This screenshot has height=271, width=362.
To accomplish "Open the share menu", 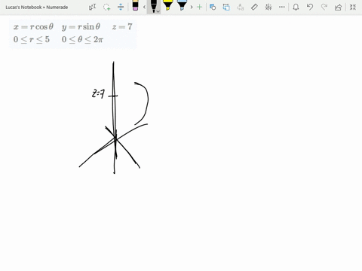I will click(x=338, y=7).
